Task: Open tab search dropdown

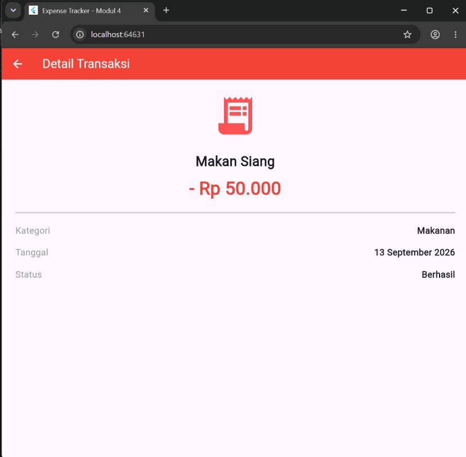Action: pyautogui.click(x=13, y=10)
